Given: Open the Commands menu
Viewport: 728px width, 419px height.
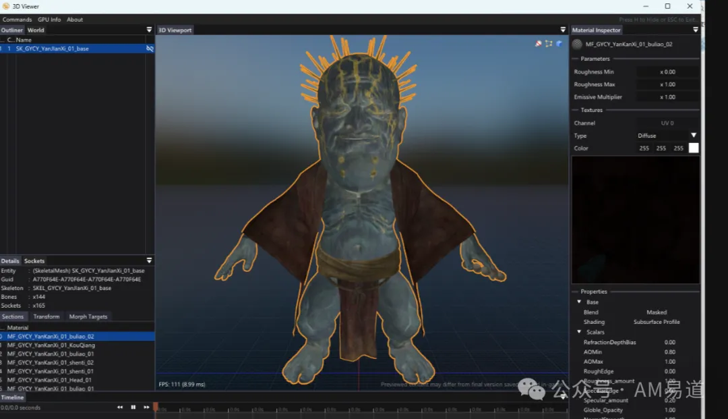Looking at the screenshot, I should [x=17, y=20].
